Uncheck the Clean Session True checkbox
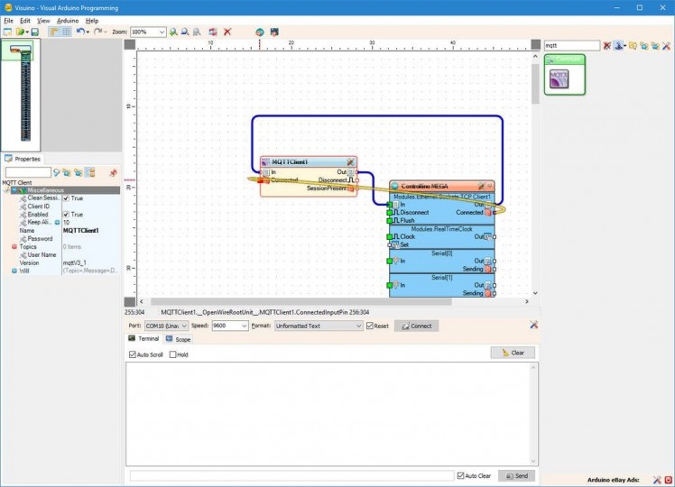The width and height of the screenshot is (675, 487). point(66,198)
